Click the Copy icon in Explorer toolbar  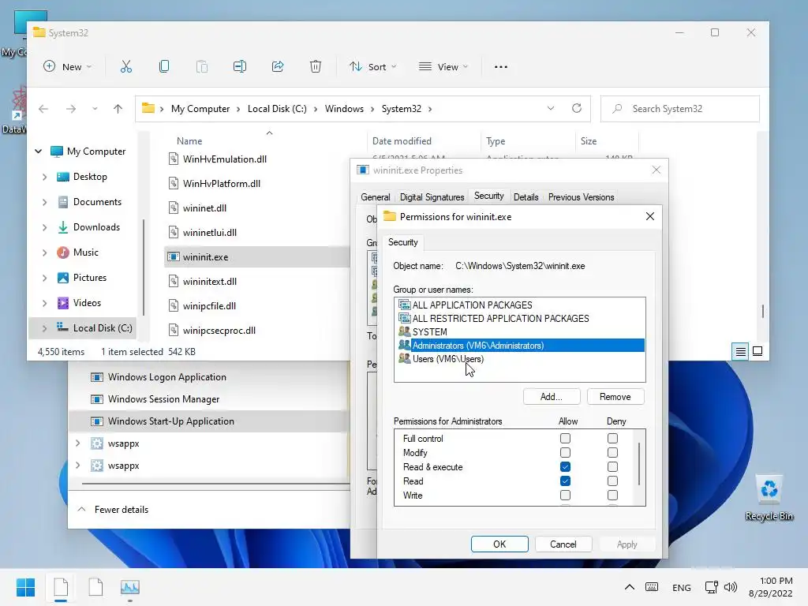coord(164,66)
